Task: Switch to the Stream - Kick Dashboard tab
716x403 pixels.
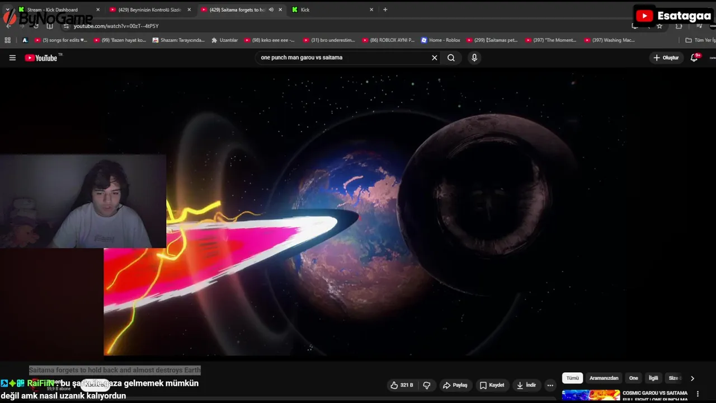Action: pos(59,10)
